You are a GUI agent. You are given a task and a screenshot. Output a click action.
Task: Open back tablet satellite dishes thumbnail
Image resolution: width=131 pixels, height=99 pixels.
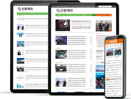pos(21,61)
